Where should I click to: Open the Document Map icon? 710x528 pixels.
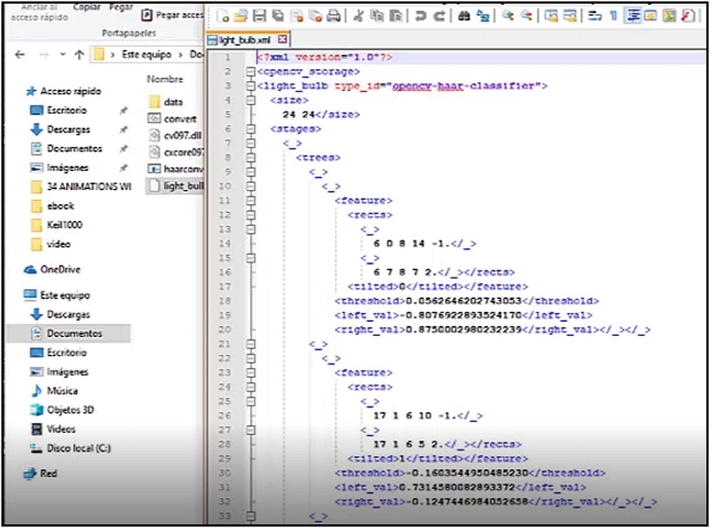pos(670,16)
